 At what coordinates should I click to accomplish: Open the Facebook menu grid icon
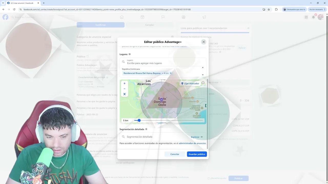306,17
